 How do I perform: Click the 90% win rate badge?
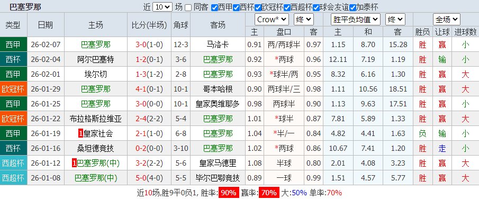[229, 193]
